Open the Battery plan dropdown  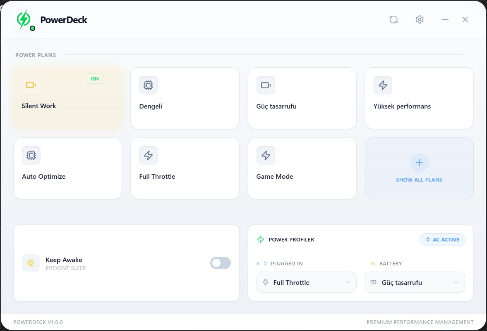415,282
